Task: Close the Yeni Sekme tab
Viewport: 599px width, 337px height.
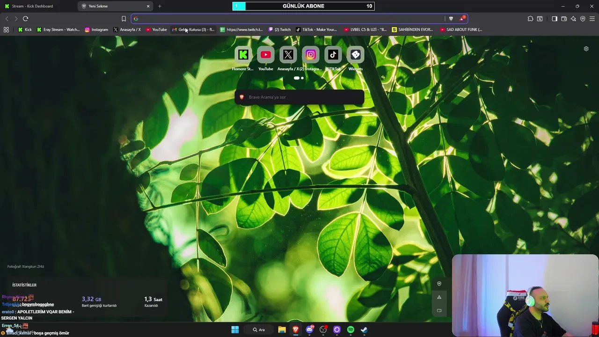Action: [x=148, y=6]
